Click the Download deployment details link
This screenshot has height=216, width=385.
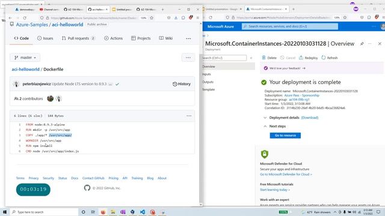pos(310,118)
